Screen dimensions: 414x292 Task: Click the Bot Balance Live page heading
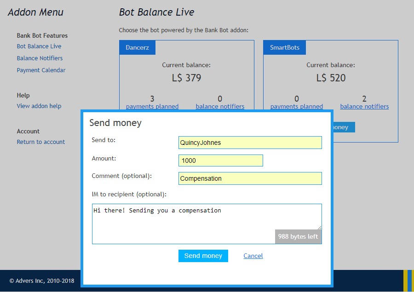pyautogui.click(x=156, y=12)
